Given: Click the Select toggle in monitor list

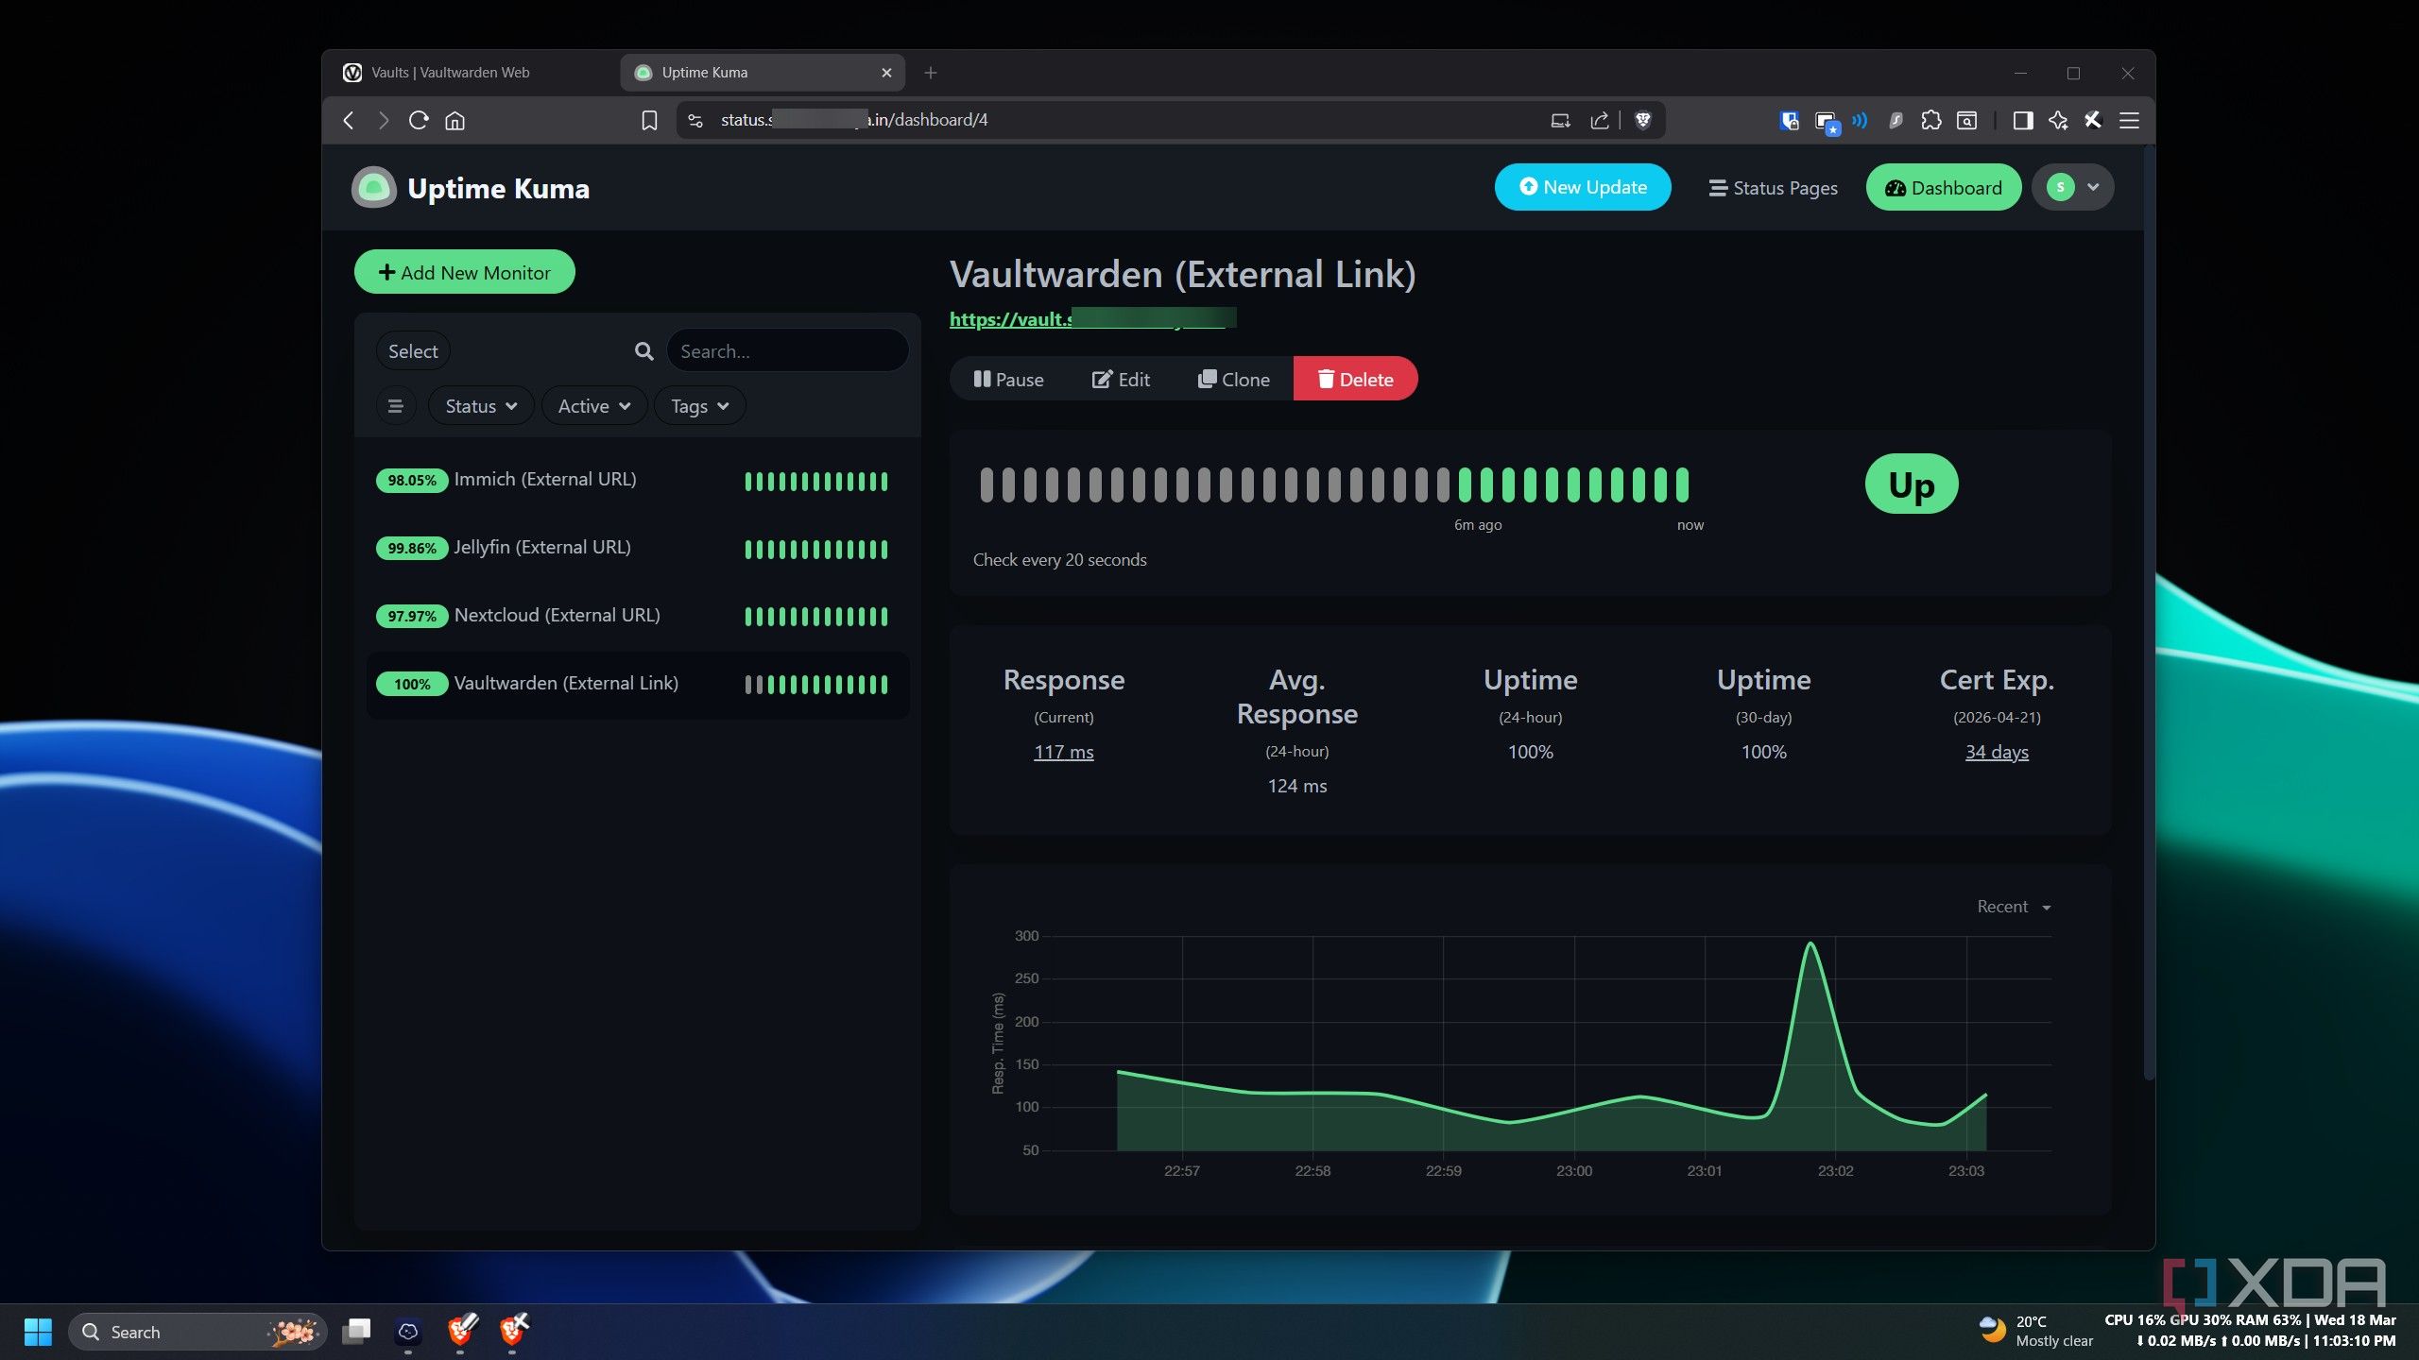Looking at the screenshot, I should click(413, 351).
